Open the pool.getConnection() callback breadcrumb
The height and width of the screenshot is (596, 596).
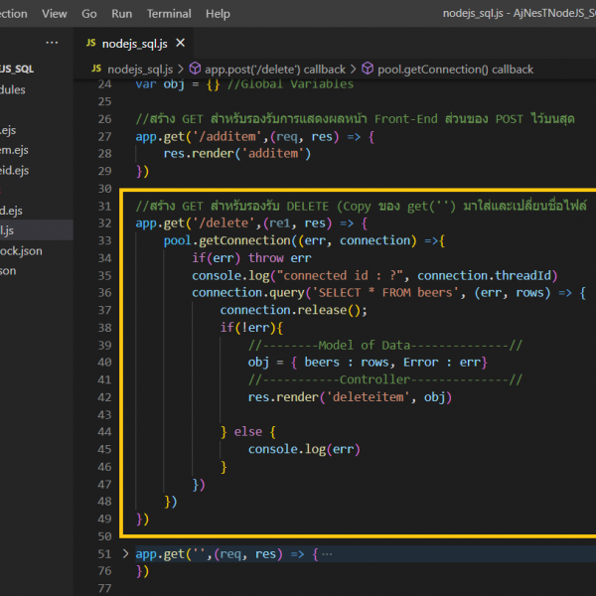coord(455,70)
